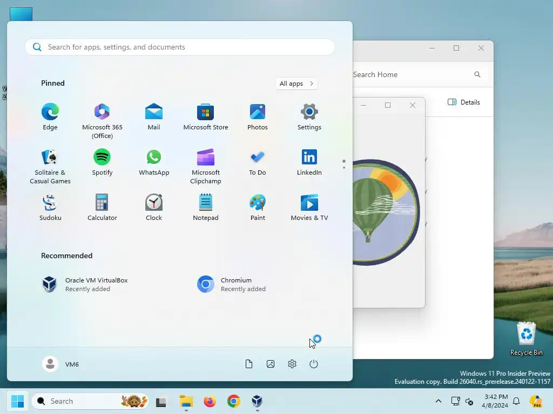Launch the Photos app
This screenshot has width=553, height=414.
258,117
